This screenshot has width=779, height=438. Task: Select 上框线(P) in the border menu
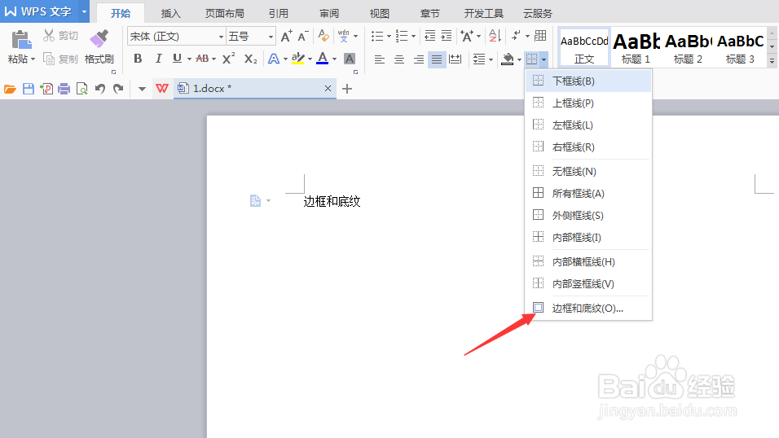[588, 103]
